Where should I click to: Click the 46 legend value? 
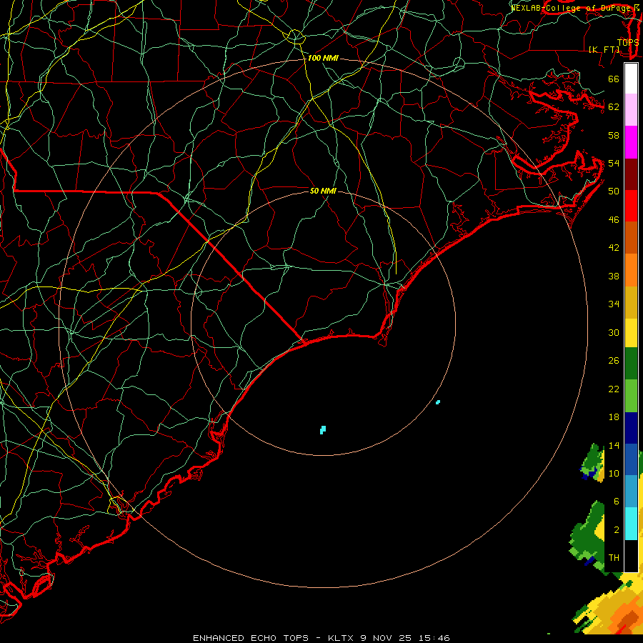point(614,220)
